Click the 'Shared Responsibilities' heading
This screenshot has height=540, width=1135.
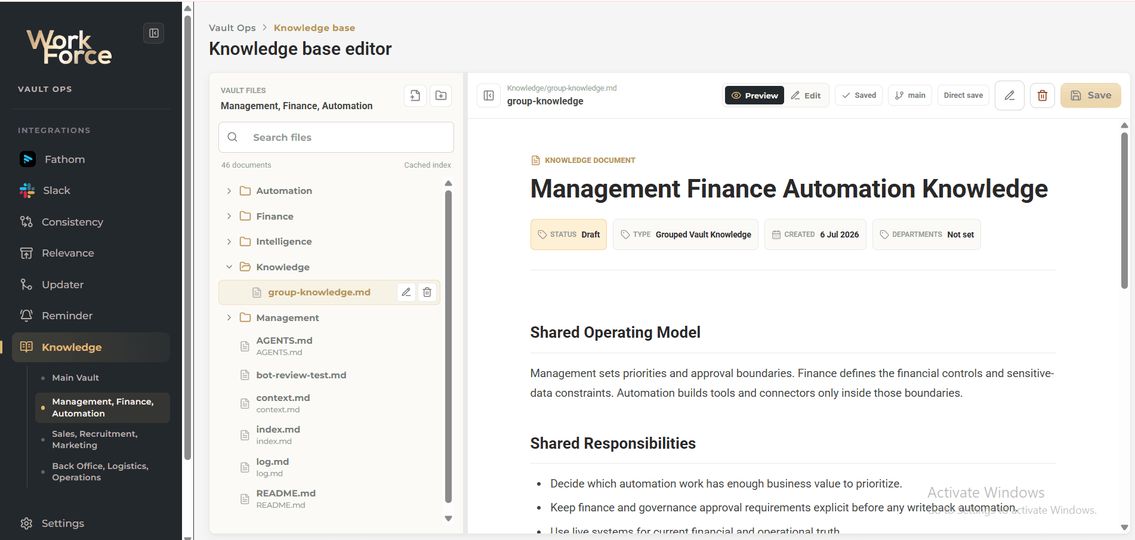pyautogui.click(x=613, y=443)
